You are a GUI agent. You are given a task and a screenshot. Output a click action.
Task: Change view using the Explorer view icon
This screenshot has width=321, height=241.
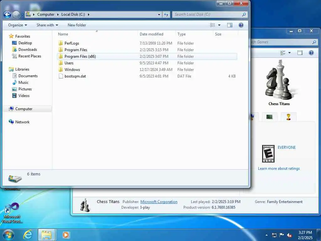point(213,25)
